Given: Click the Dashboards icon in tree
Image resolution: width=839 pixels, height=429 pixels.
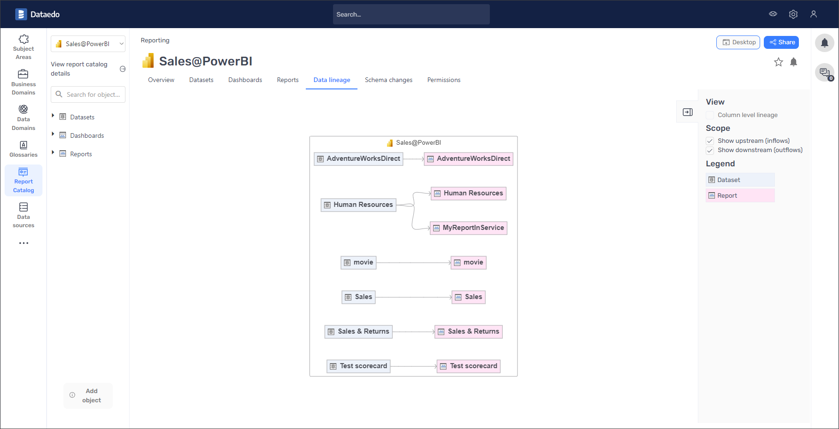Looking at the screenshot, I should point(63,135).
